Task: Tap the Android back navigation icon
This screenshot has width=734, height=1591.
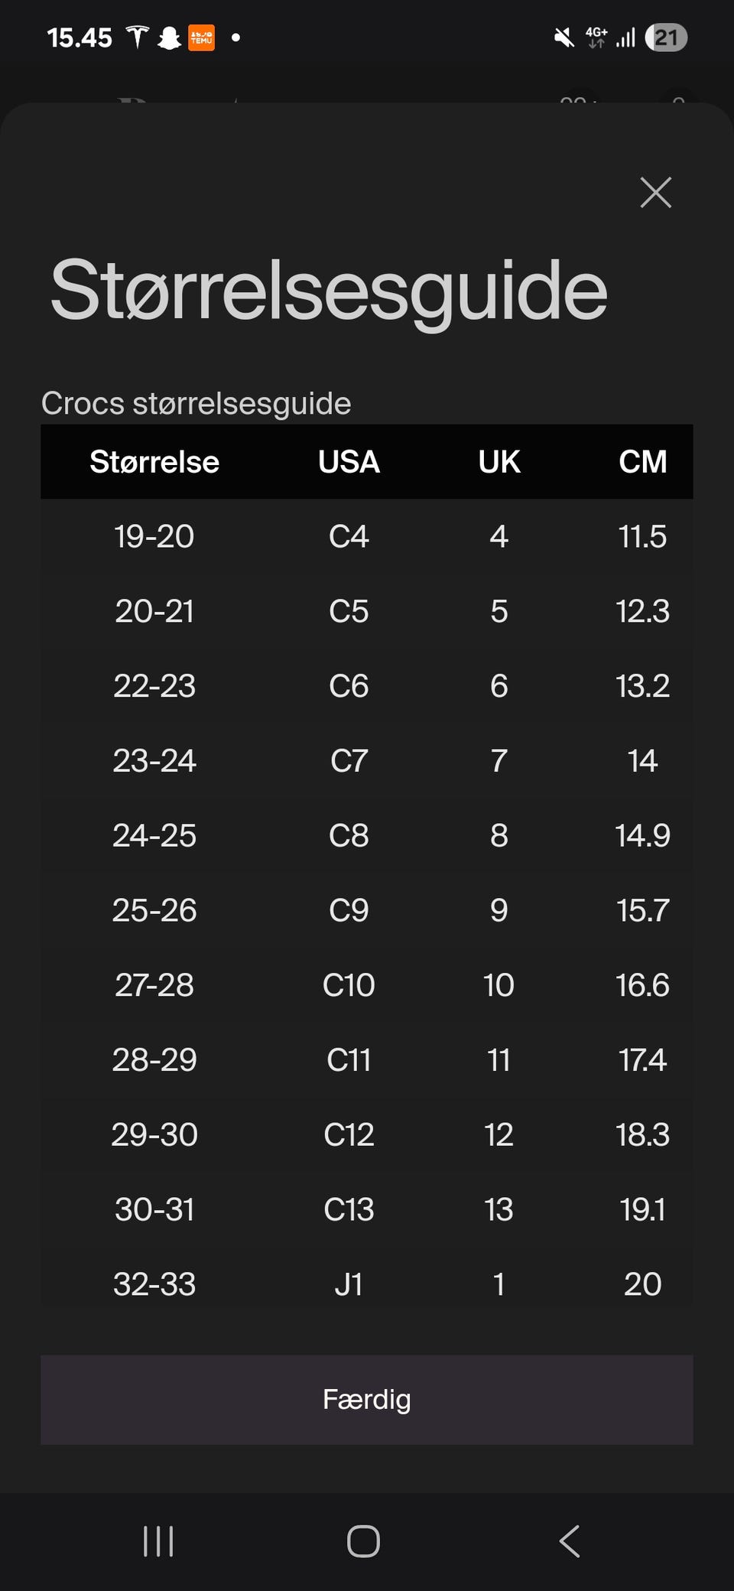Action: (x=570, y=1541)
